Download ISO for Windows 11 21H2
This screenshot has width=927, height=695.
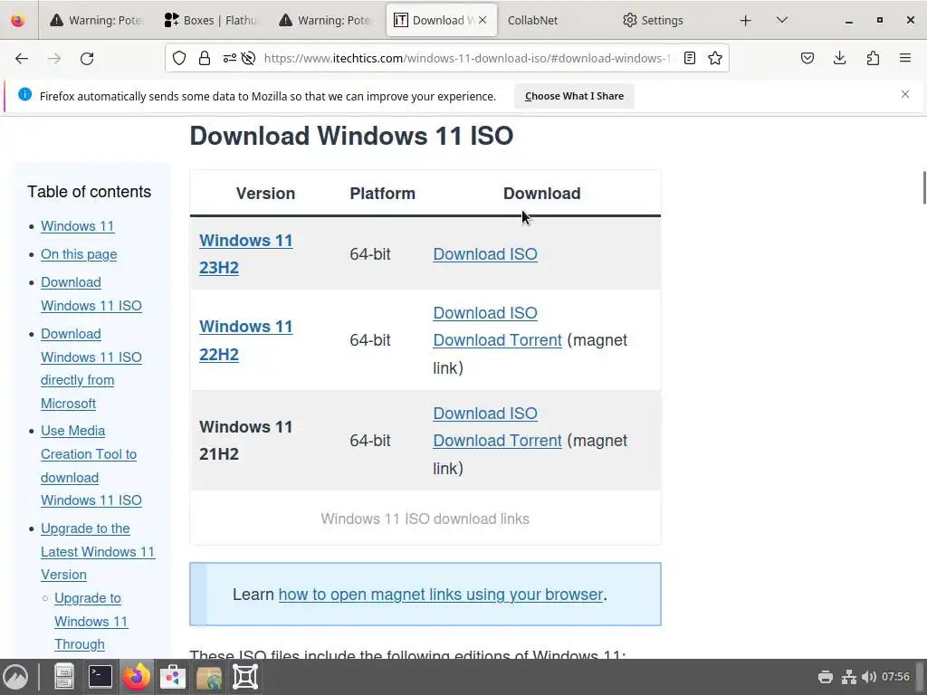coord(485,413)
